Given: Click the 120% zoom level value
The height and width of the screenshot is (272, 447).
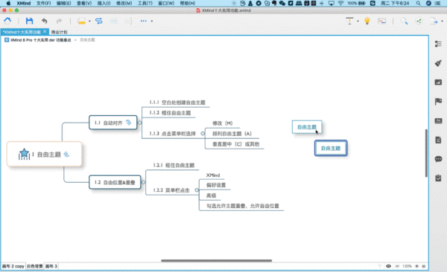Looking at the screenshot, I should tap(407, 266).
